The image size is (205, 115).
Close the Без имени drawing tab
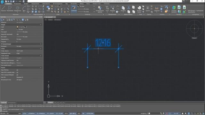[x=55, y=17]
